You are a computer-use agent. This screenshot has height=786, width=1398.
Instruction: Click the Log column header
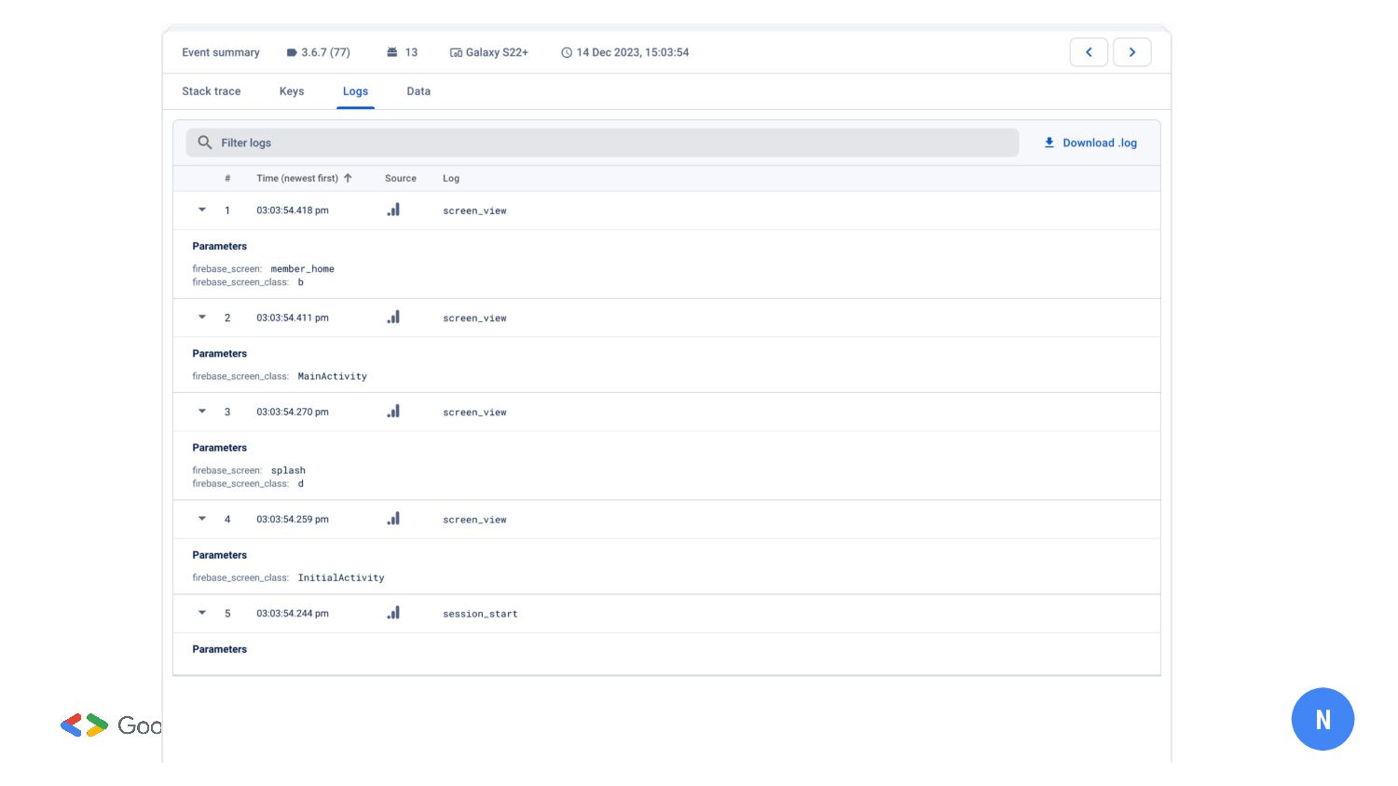(451, 178)
